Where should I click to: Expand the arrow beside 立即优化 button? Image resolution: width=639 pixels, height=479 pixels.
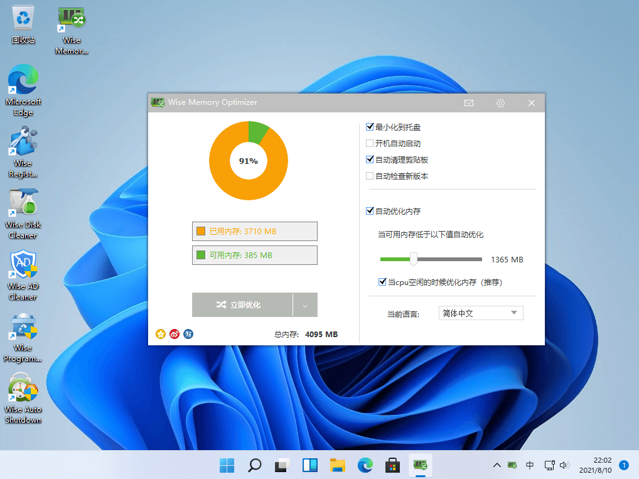click(x=305, y=305)
